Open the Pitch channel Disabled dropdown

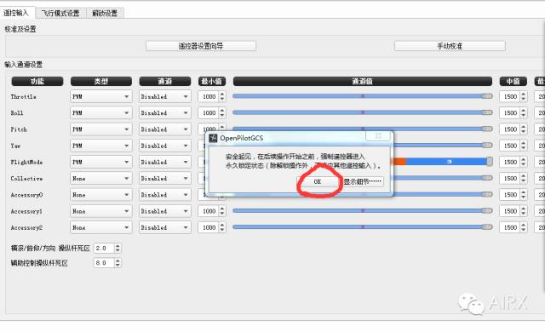click(x=164, y=129)
